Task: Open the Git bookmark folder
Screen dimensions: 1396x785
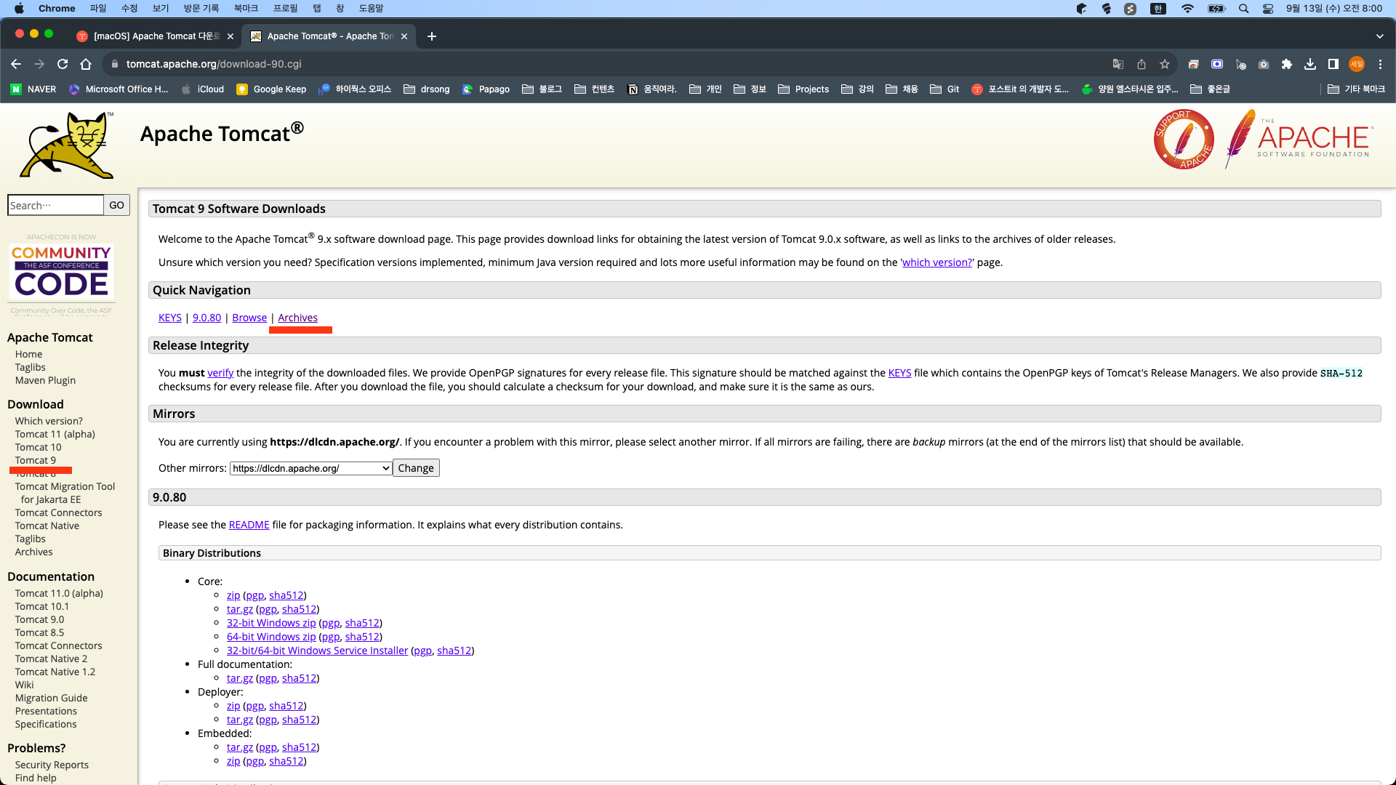Action: click(x=944, y=89)
